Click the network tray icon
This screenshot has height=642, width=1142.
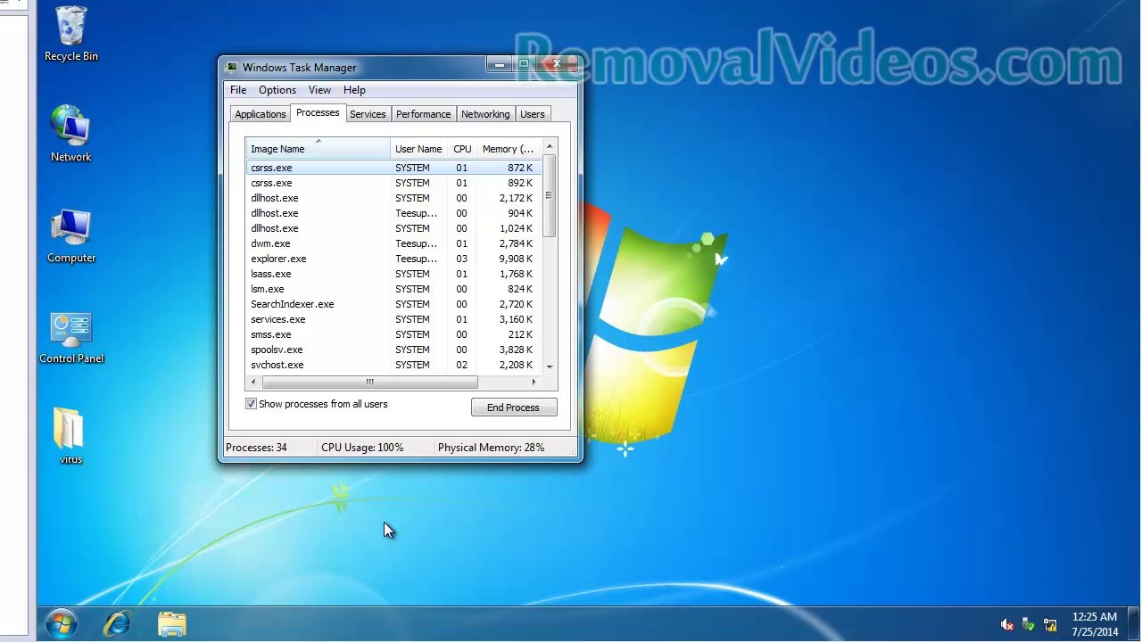1050,625
